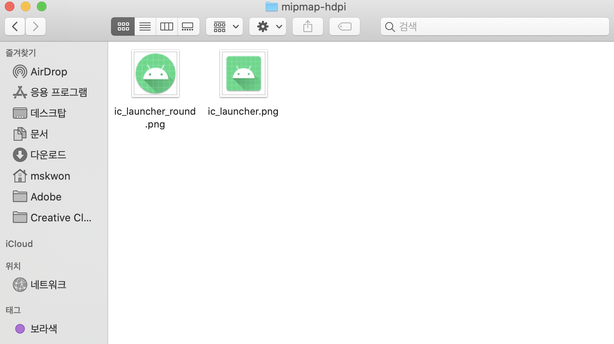The image size is (614, 344).
Task: Click the network globe icon
Action: 20,285
